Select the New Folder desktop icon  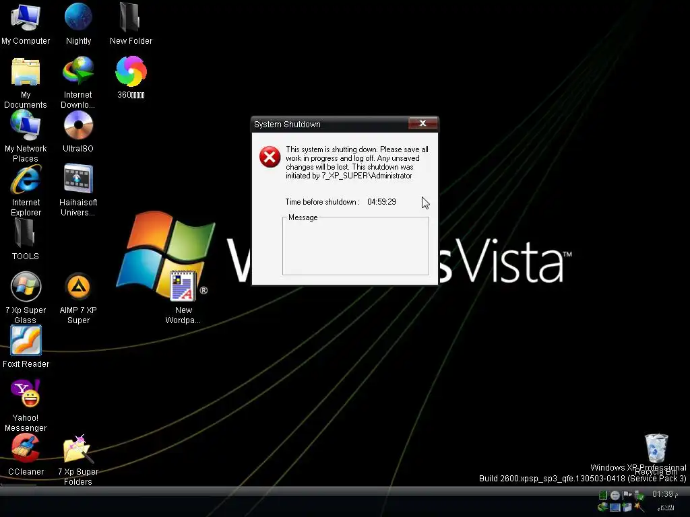[x=131, y=24]
